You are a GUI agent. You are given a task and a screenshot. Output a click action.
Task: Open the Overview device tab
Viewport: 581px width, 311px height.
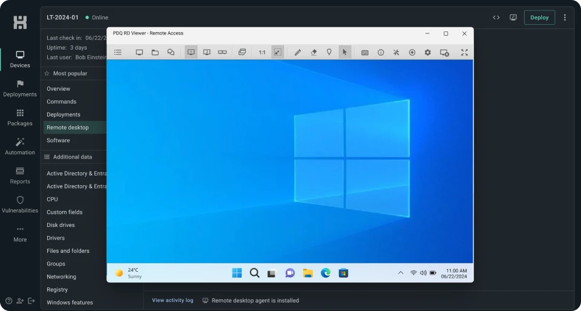(58, 88)
